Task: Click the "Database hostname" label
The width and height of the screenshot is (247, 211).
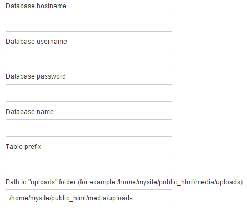Action: click(36, 6)
